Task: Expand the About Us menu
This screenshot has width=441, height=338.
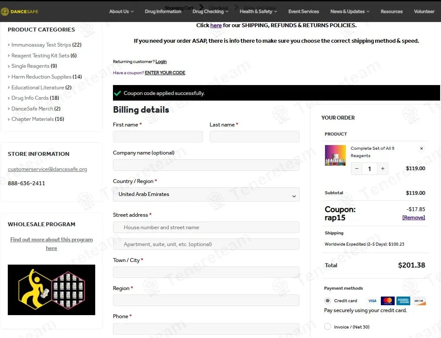Action: click(x=121, y=12)
